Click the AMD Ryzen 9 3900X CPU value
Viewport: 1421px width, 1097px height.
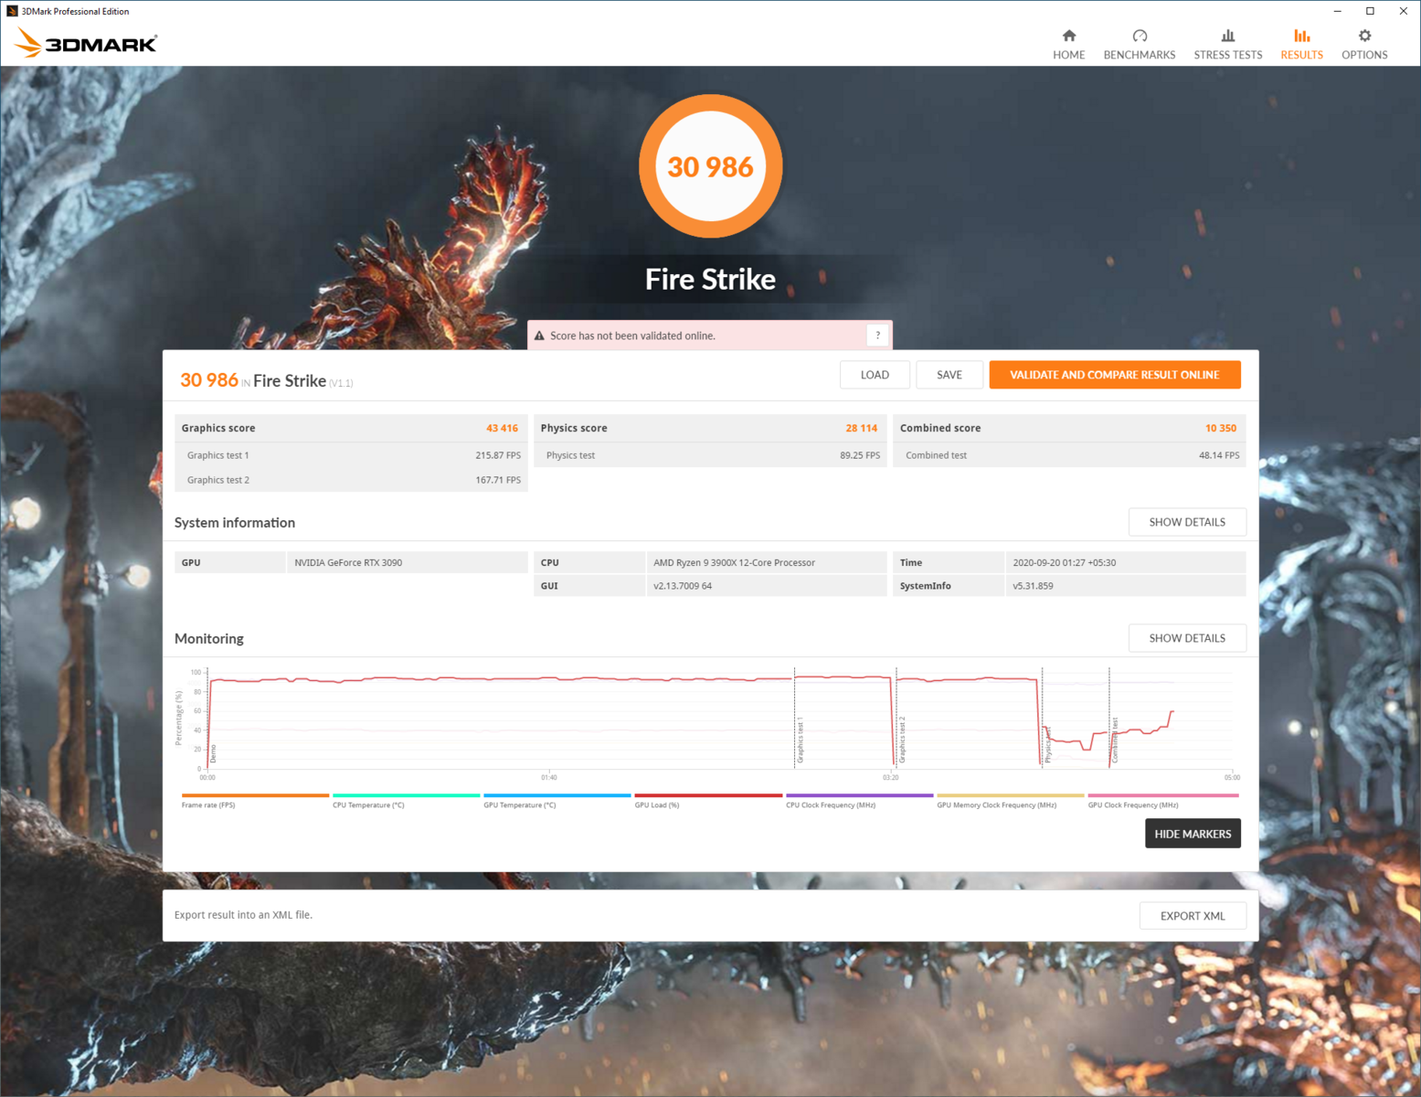click(734, 562)
